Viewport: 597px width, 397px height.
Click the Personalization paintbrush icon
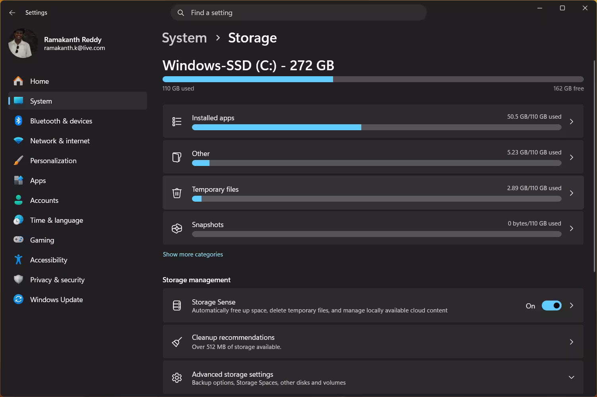click(x=18, y=160)
